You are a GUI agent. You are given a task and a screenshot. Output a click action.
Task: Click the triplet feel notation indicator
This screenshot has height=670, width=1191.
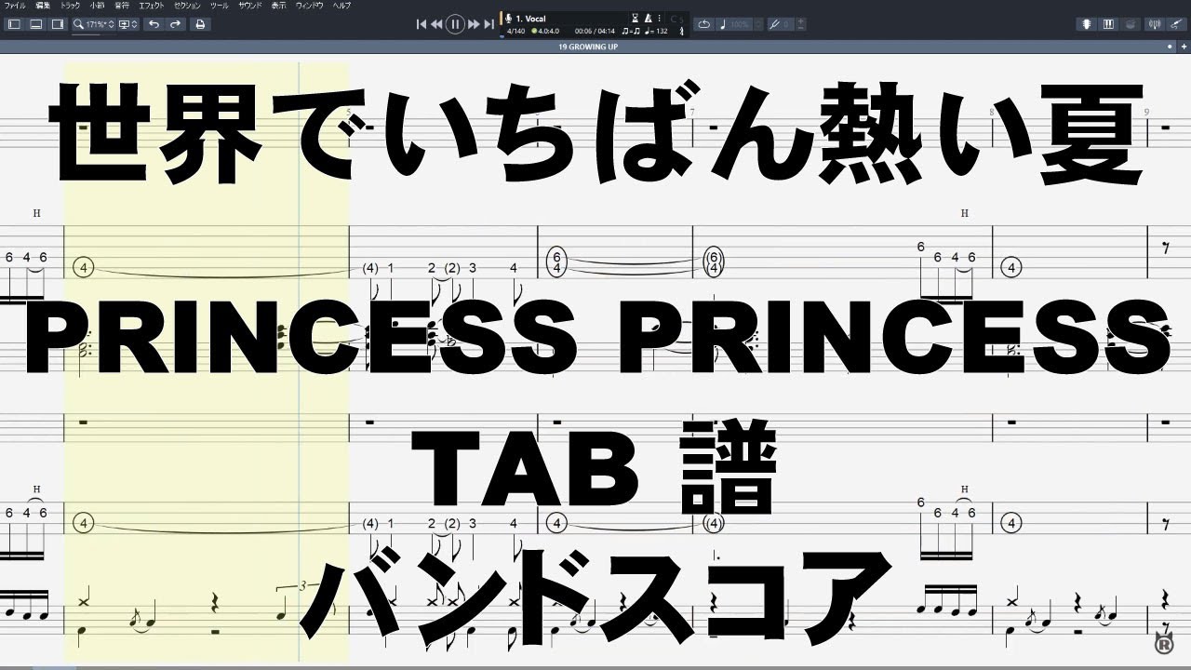click(629, 31)
